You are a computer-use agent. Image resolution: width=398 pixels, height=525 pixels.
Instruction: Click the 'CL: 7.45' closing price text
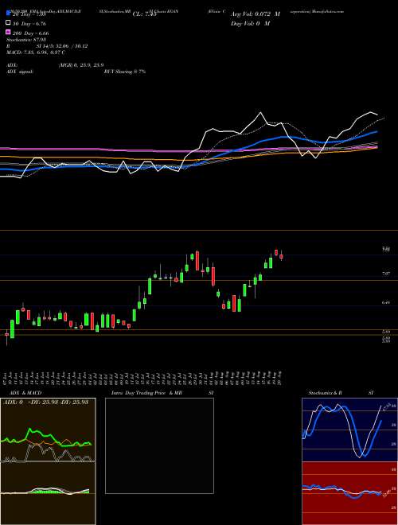pyautogui.click(x=144, y=14)
